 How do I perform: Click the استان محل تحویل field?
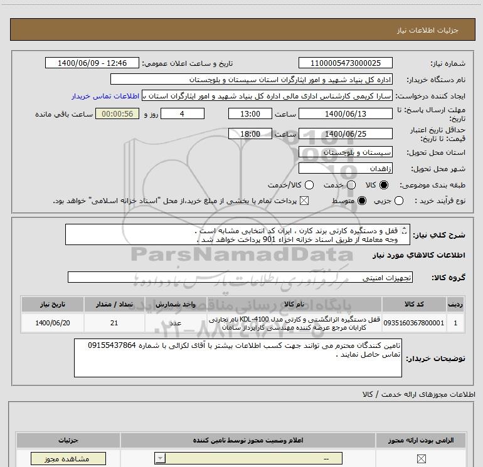[x=345, y=152]
